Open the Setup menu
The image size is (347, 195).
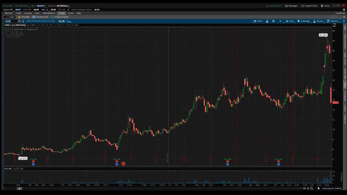[x=325, y=6]
